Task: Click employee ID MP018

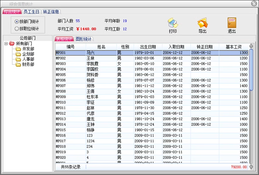Action: point(61,146)
